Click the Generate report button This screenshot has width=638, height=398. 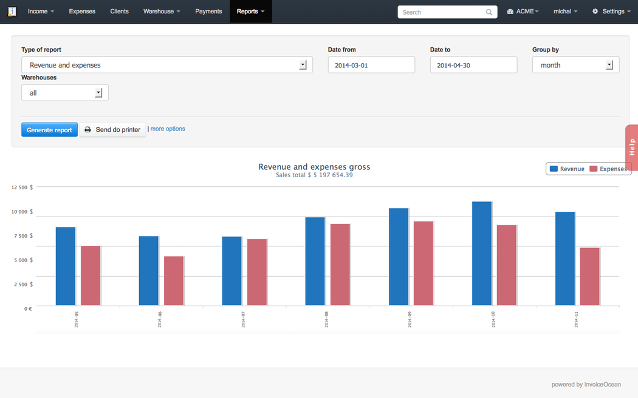pyautogui.click(x=49, y=130)
